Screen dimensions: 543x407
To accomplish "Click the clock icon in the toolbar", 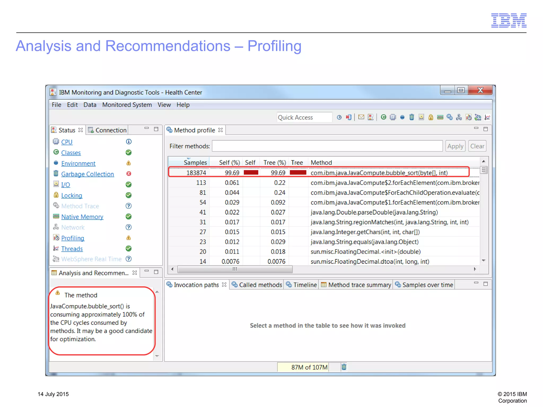I will (339, 117).
